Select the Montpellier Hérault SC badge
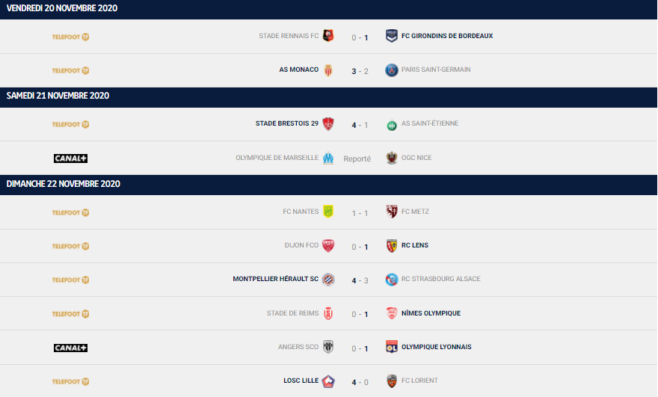This screenshot has width=658, height=397. point(328,280)
